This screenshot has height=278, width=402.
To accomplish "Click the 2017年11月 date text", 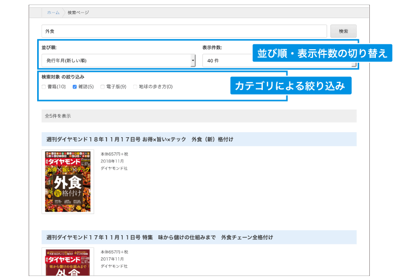I will [112, 259].
